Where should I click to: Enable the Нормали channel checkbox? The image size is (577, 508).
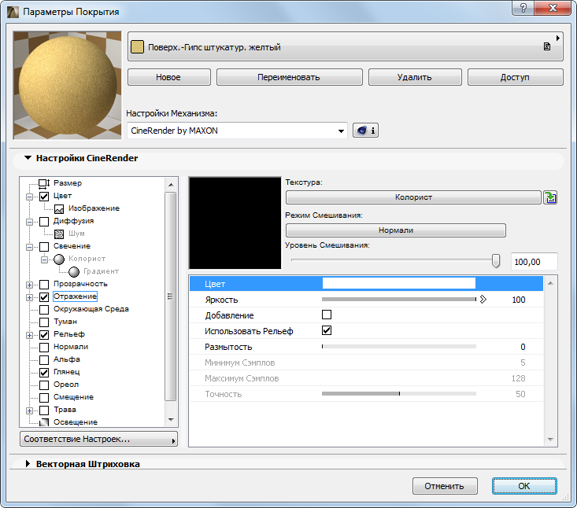pyautogui.click(x=44, y=347)
